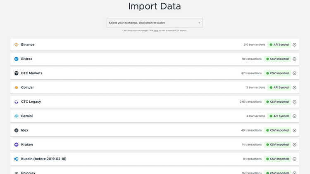The height and width of the screenshot is (174, 310).
Task: Select the 67 transactions count for BTC Markets
Action: 251,73
